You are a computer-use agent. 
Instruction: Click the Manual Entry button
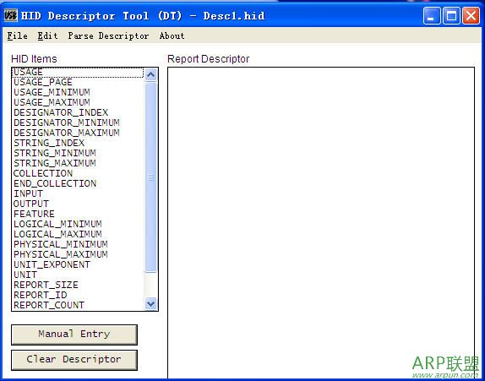coord(74,335)
